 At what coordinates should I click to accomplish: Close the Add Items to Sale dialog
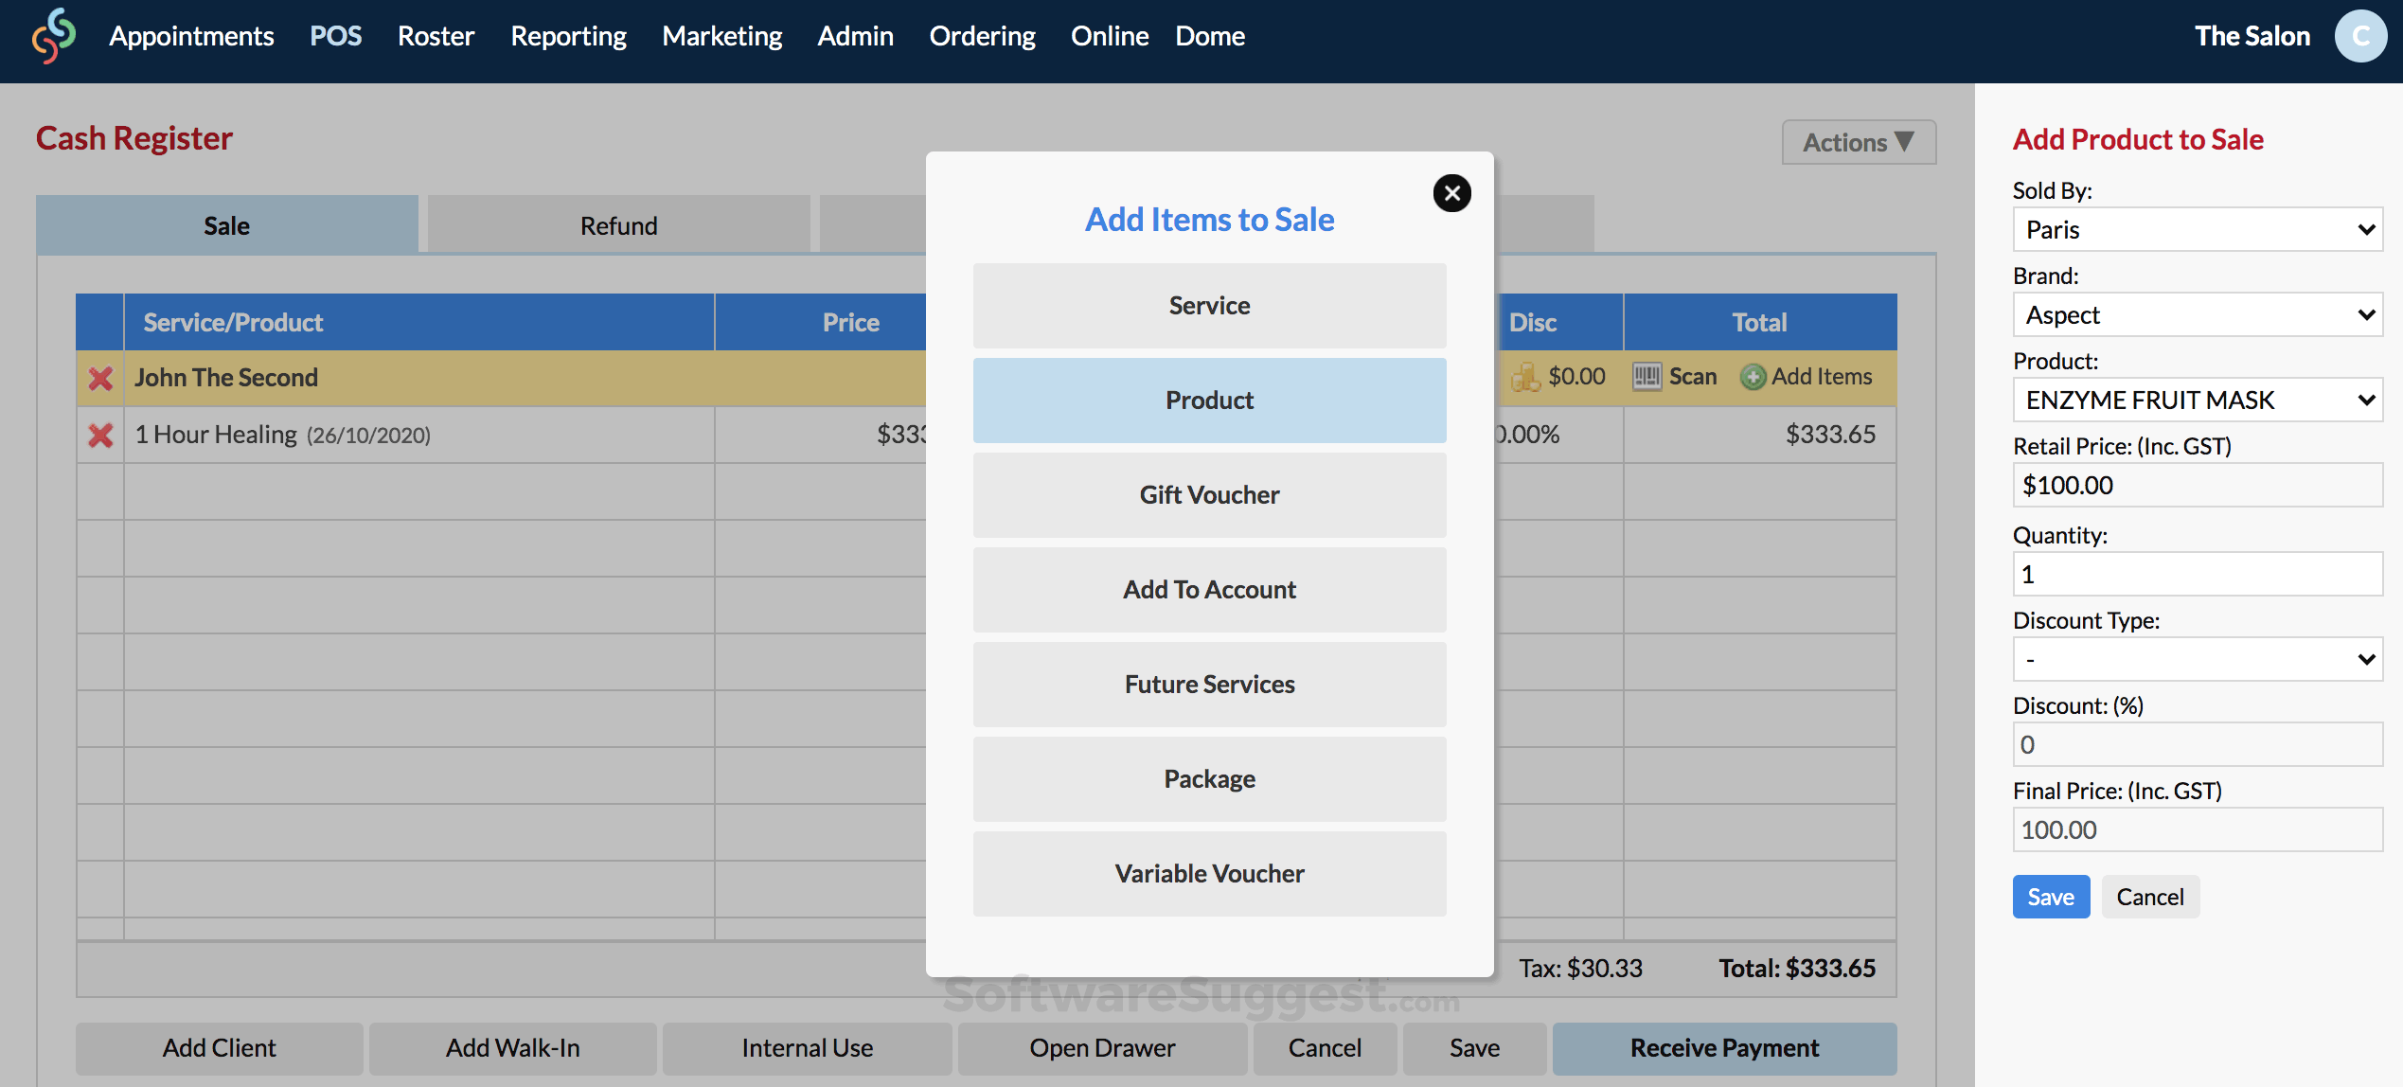point(1451,193)
